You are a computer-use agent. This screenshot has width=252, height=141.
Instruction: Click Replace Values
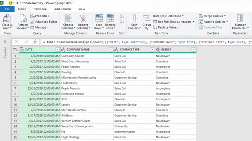(165, 27)
